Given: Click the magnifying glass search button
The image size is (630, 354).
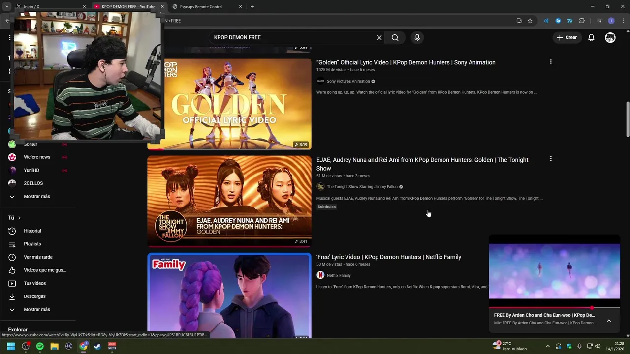Looking at the screenshot, I should coord(395,37).
